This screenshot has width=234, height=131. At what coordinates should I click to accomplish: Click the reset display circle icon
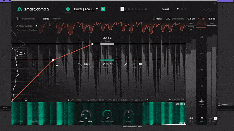[26, 100]
